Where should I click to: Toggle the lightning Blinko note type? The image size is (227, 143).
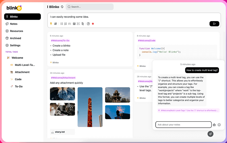point(51,24)
